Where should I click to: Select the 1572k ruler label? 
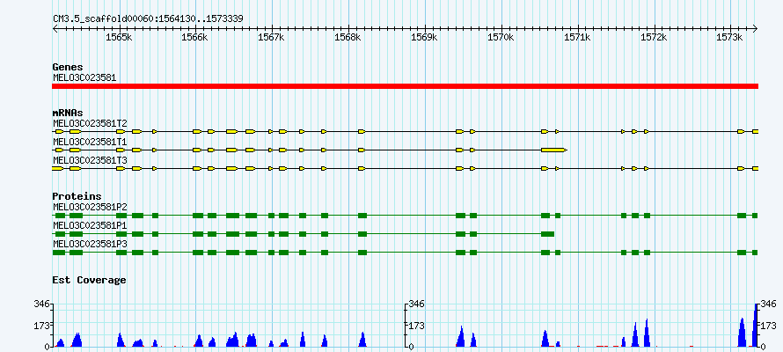(655, 38)
